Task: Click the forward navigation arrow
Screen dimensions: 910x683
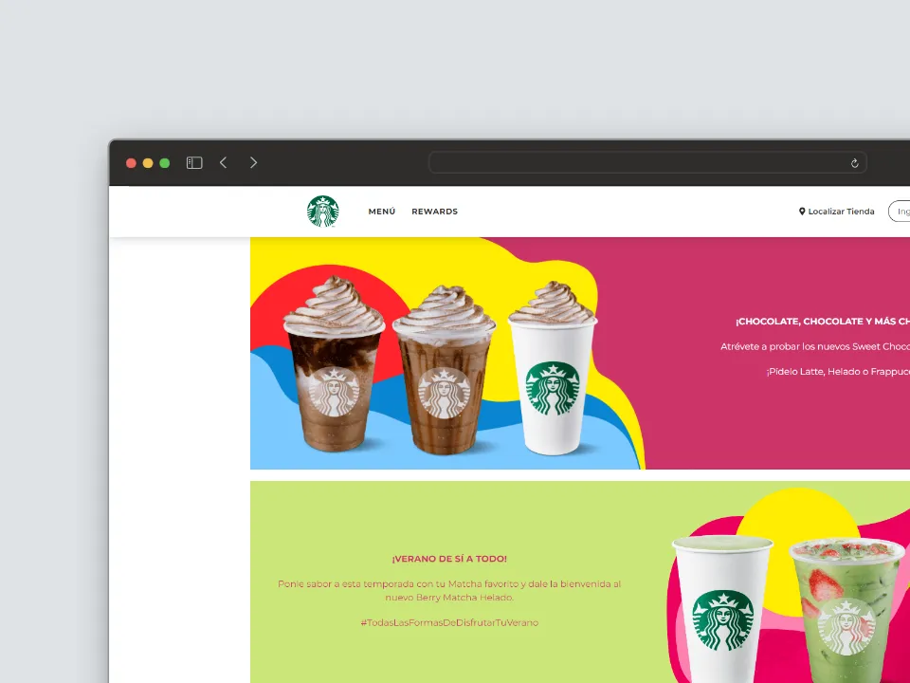Action: pyautogui.click(x=253, y=162)
